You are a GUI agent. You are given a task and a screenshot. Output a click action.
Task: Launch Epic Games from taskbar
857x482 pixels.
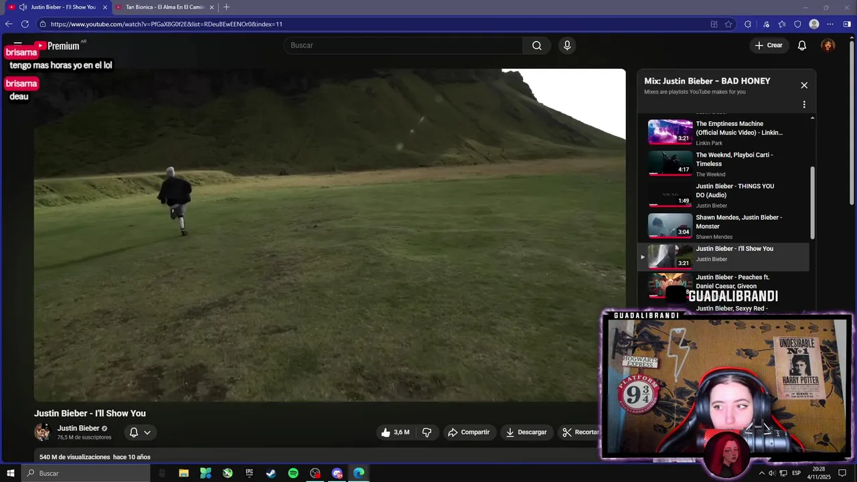point(249,473)
